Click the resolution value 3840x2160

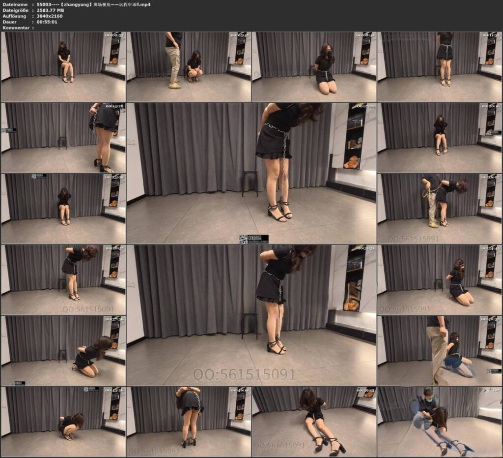tap(50, 16)
